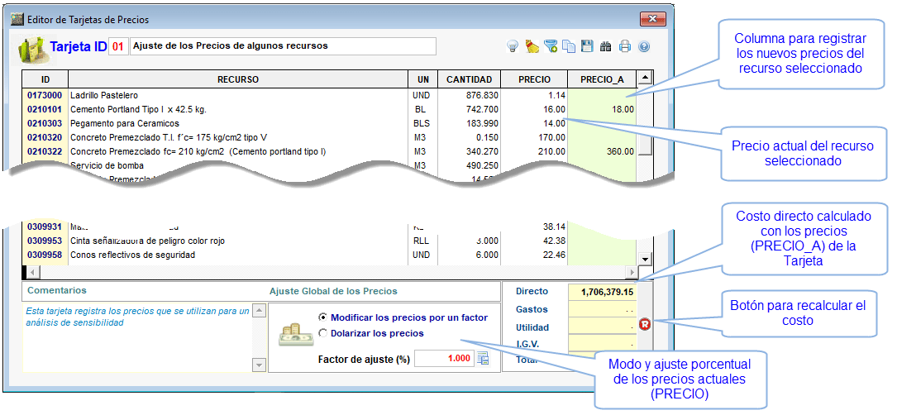
Task: Click the horizontal scrollbar right arrow
Action: point(632,272)
